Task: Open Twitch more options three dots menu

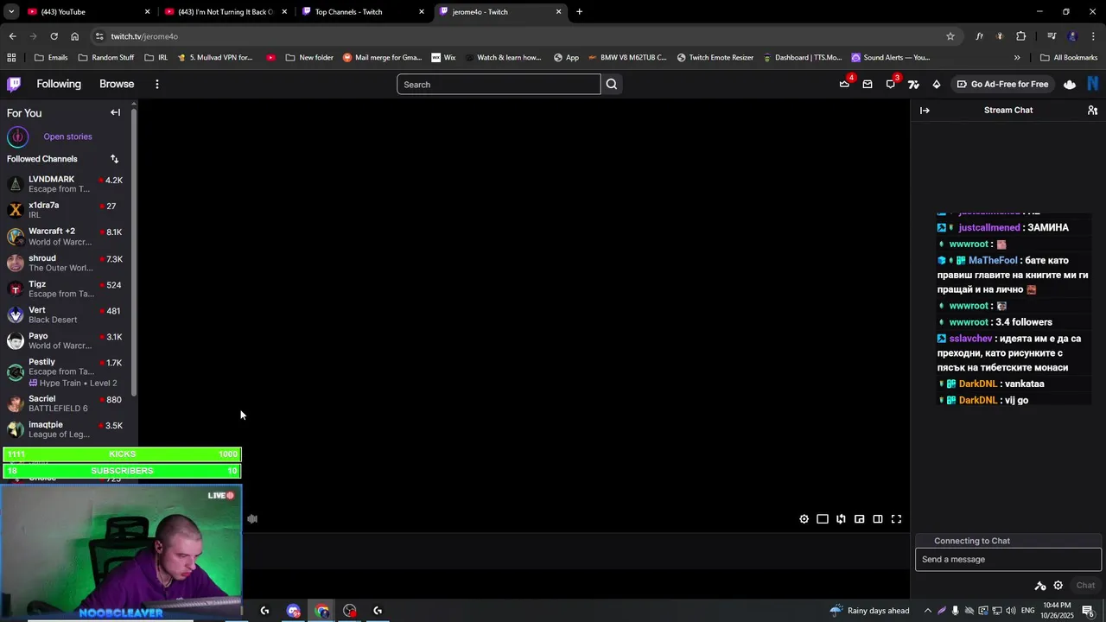Action: click(157, 84)
